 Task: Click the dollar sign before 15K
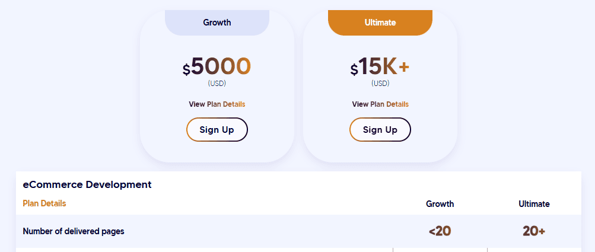[354, 70]
